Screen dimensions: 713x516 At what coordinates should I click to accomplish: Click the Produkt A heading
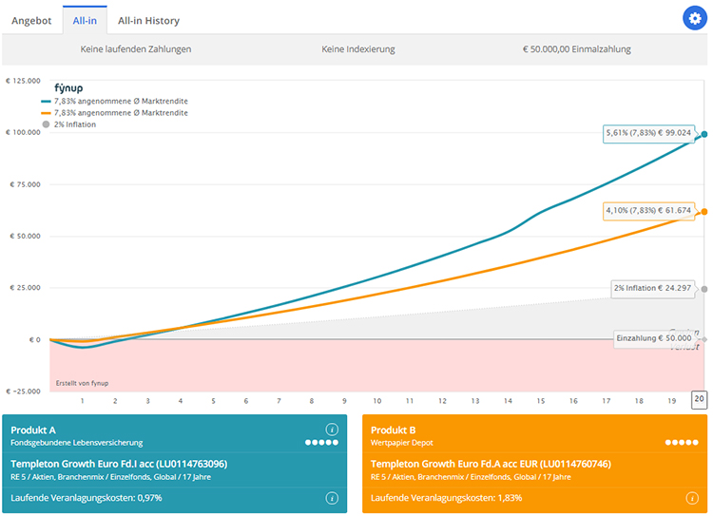(x=33, y=430)
